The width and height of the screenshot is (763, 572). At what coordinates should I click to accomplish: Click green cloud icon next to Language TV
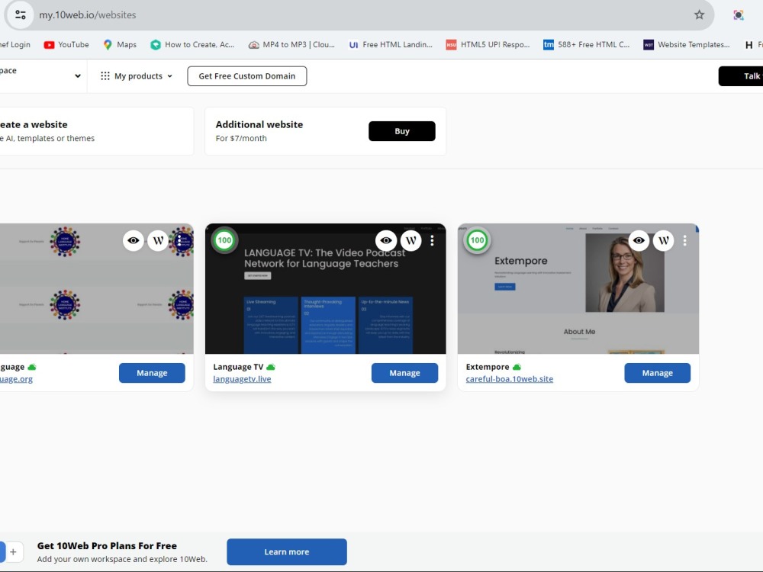pyautogui.click(x=271, y=367)
